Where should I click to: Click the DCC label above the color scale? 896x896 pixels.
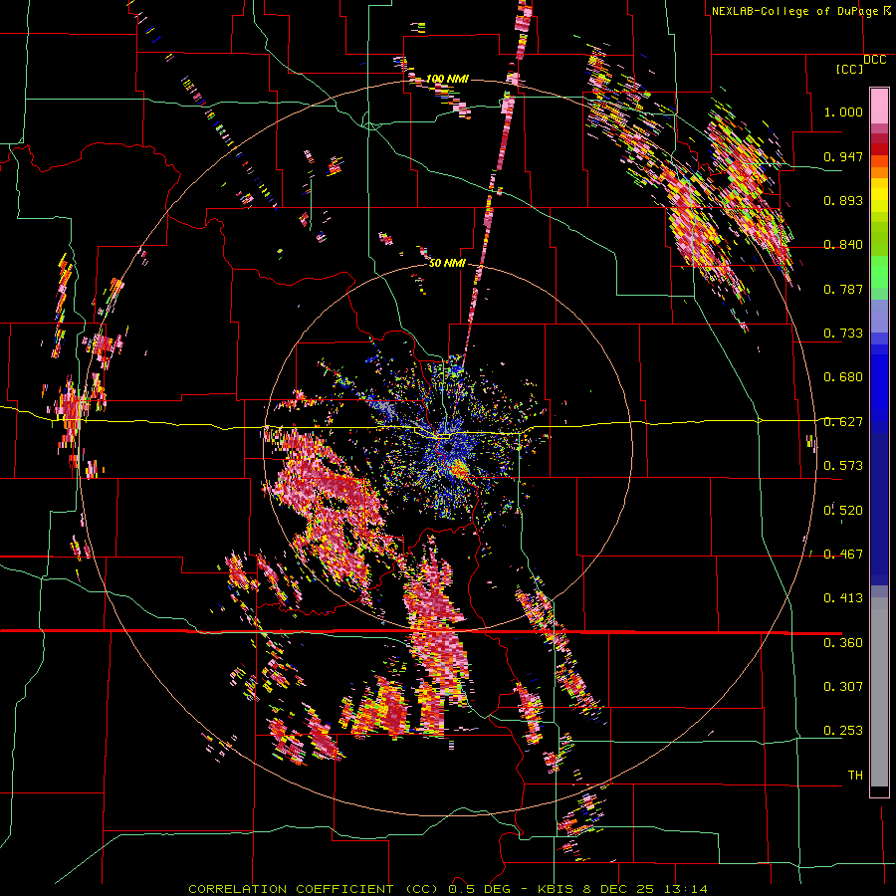[875, 60]
